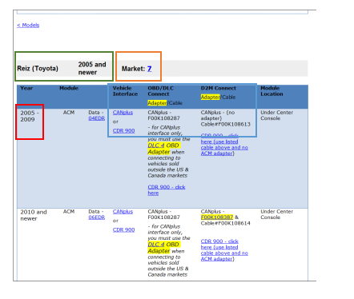Open the highlighted F00K108387 adapter link
The height and width of the screenshot is (299, 354).
tap(217, 217)
